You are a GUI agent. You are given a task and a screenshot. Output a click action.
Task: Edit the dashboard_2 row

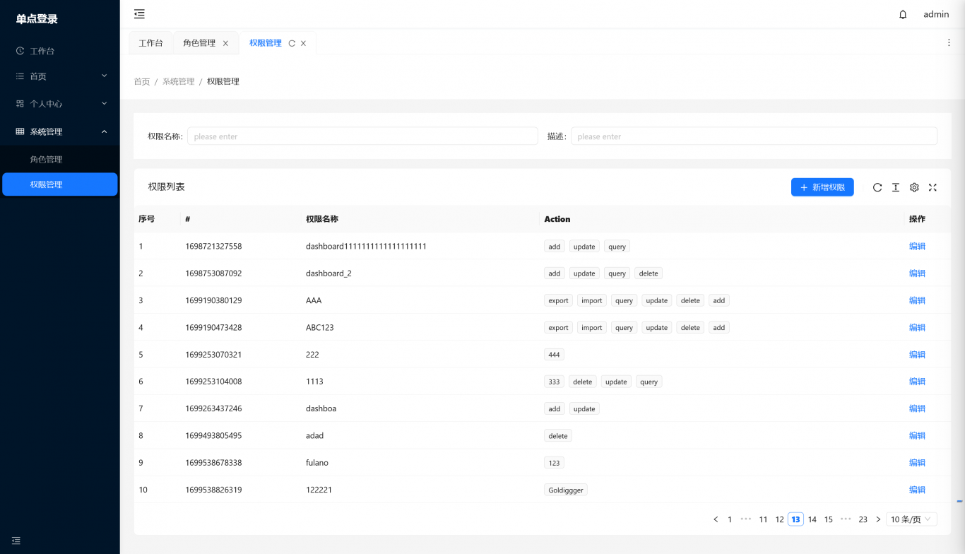tap(917, 273)
